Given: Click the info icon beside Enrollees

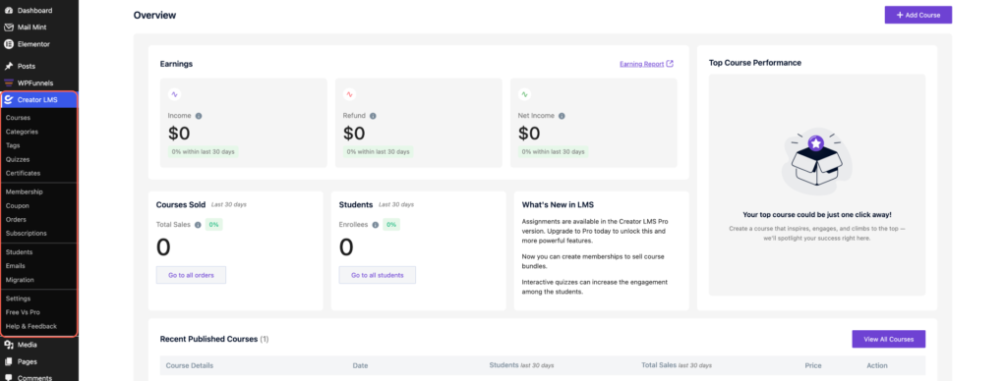Looking at the screenshot, I should (x=375, y=225).
